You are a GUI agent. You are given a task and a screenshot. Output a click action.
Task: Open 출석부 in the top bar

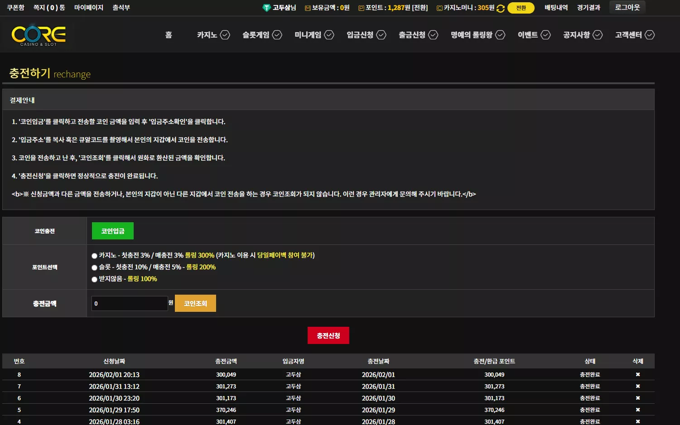(121, 8)
